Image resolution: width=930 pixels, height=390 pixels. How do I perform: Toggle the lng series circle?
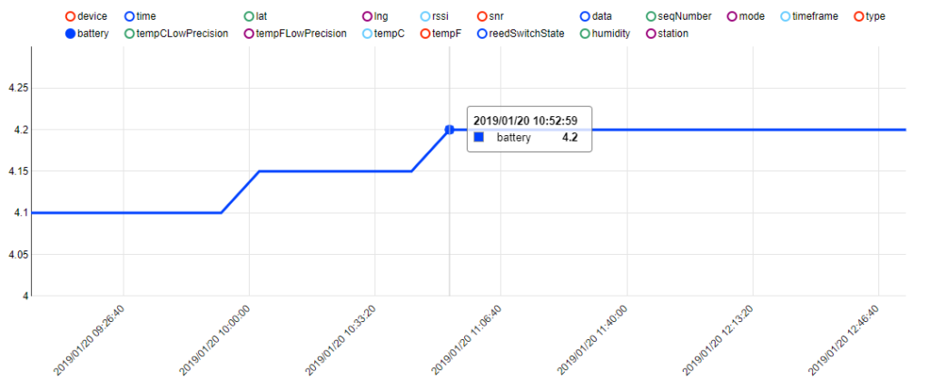[367, 16]
